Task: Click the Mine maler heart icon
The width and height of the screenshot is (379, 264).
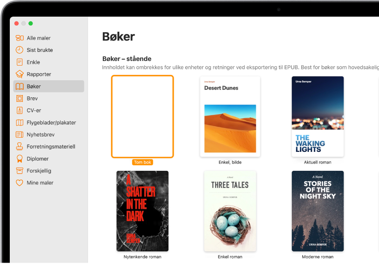Action: (x=20, y=183)
